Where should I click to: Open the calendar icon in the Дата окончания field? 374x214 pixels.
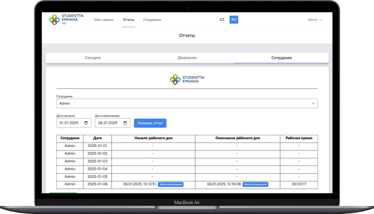(125, 123)
